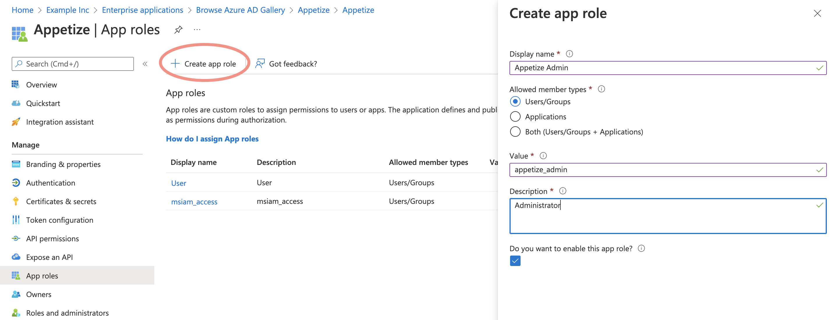Viewport: 835px width, 320px height.
Task: Click the enable app role info icon
Action: [x=641, y=249]
